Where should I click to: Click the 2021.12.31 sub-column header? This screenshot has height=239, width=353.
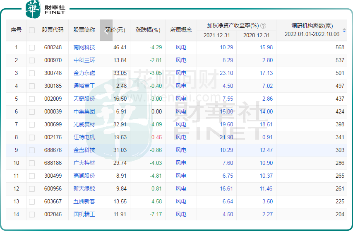pos(216,35)
